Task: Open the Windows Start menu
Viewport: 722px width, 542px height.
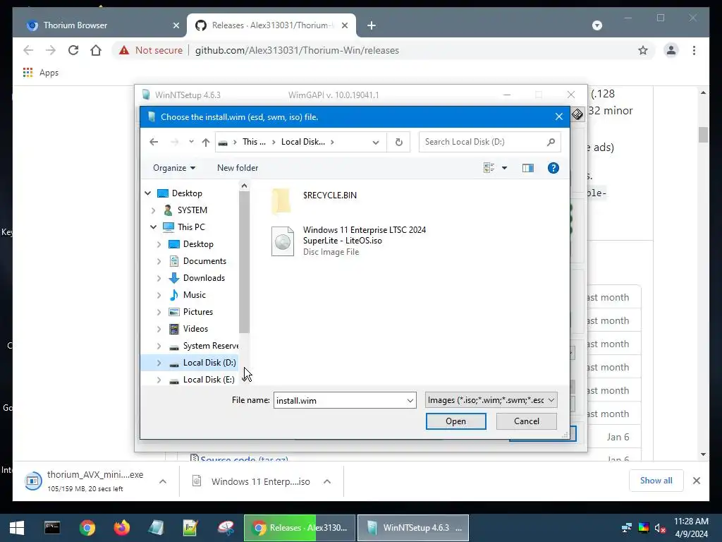Action: click(x=17, y=528)
